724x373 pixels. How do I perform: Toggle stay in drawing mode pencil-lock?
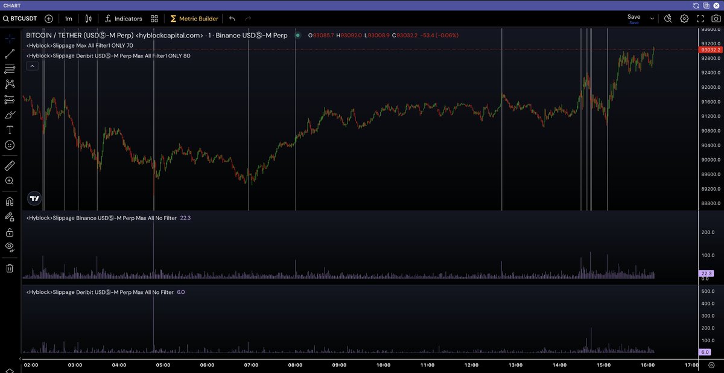[x=10, y=216]
